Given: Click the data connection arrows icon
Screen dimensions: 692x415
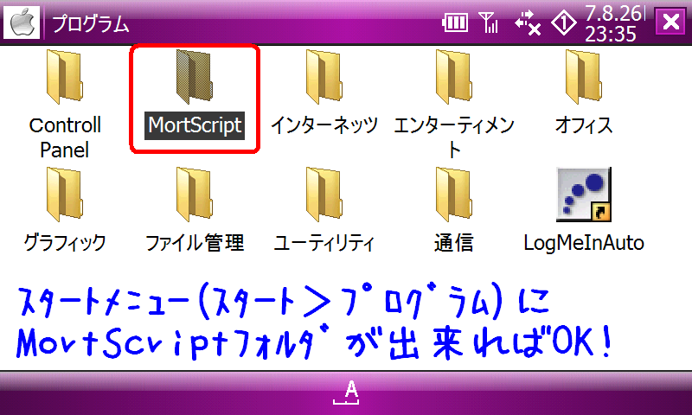Looking at the screenshot, I should (528, 22).
